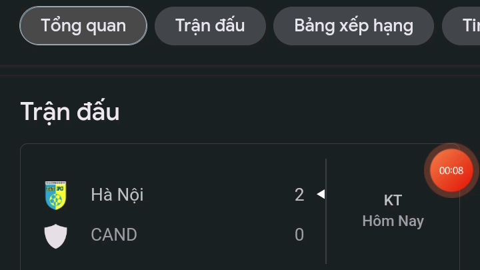Click the Hà Nội team name

point(117,195)
